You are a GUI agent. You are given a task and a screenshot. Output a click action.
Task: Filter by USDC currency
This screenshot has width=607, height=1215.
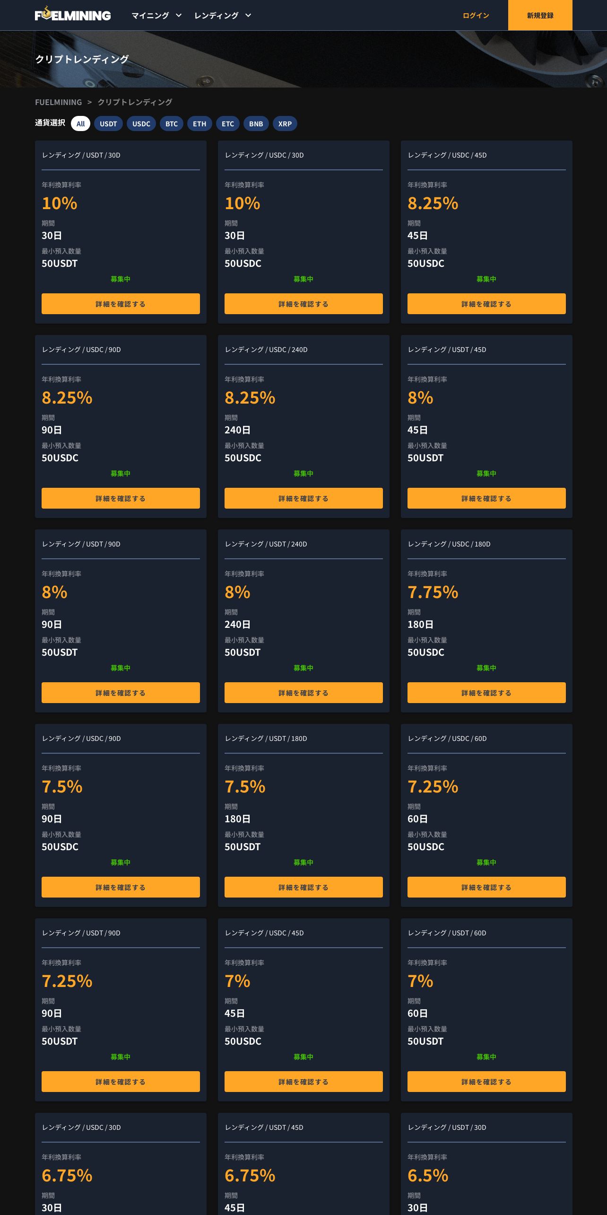tap(141, 123)
